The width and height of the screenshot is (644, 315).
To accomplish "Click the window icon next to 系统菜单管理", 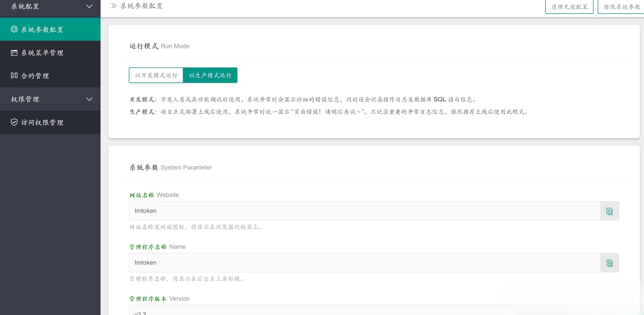I will (14, 53).
